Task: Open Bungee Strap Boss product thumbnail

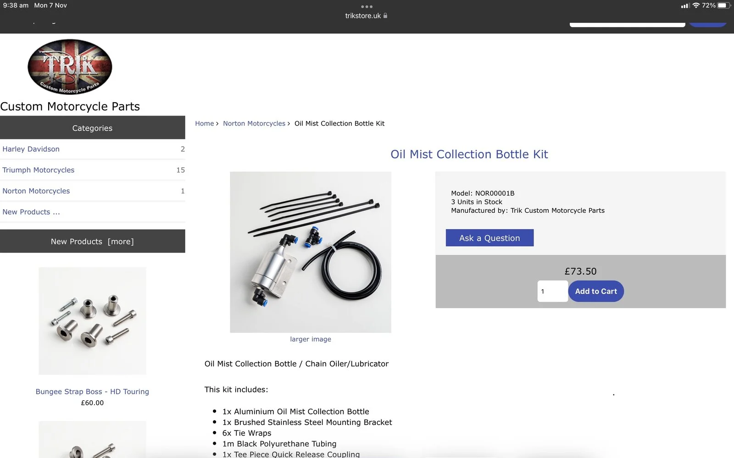Action: 92,321
